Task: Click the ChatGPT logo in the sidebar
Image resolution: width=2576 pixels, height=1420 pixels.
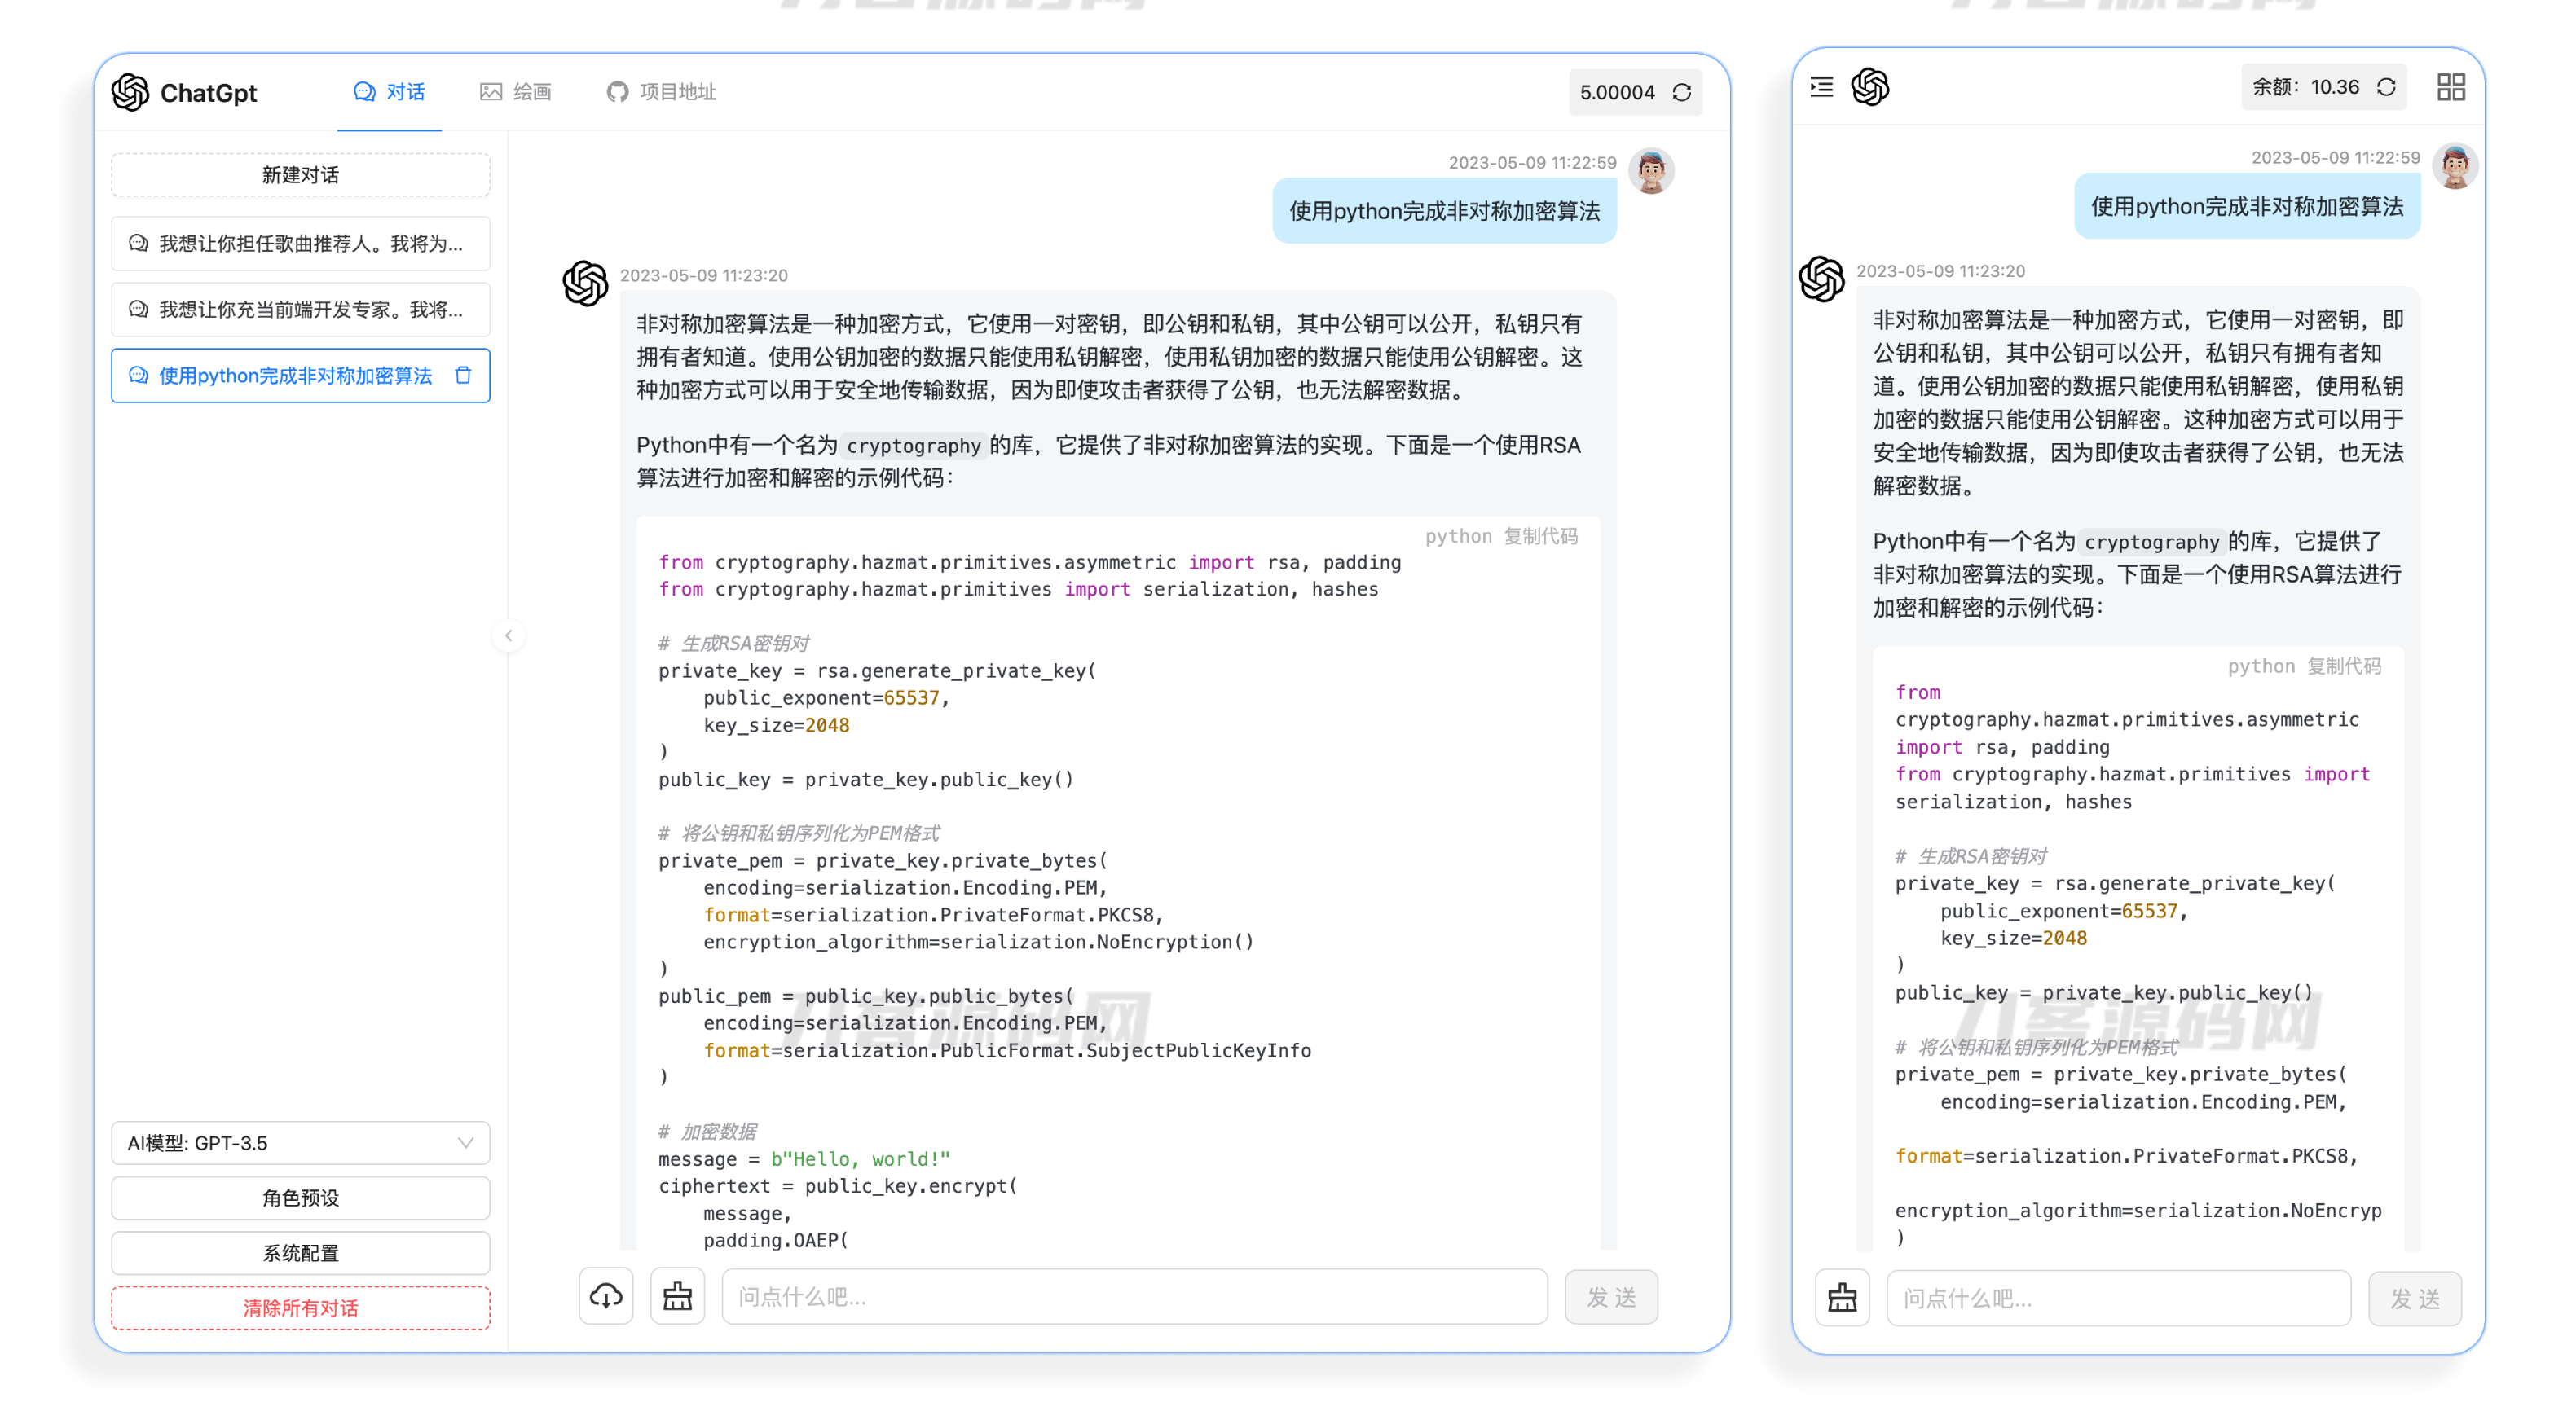Action: (130, 92)
